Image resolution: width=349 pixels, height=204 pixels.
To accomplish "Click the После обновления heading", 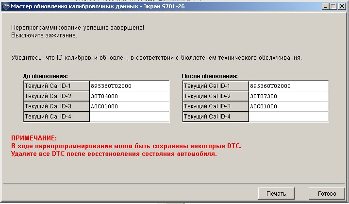I will click(x=210, y=76).
